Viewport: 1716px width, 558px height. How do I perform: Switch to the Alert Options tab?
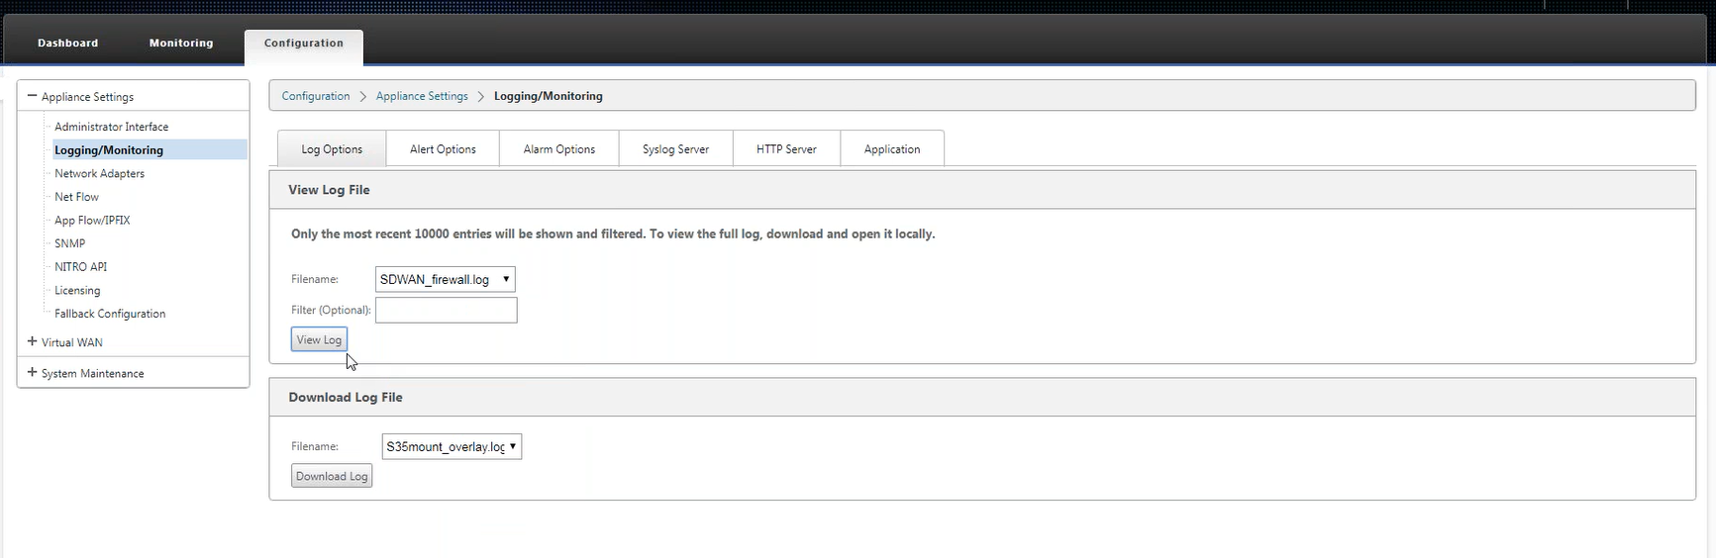click(x=443, y=148)
